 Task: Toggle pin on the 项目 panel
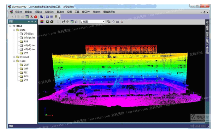(32, 22)
